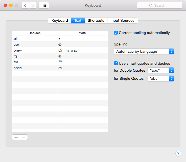Select the 'ehee' shortcut entry
186x162 pixels.
pyautogui.click(x=35, y=68)
